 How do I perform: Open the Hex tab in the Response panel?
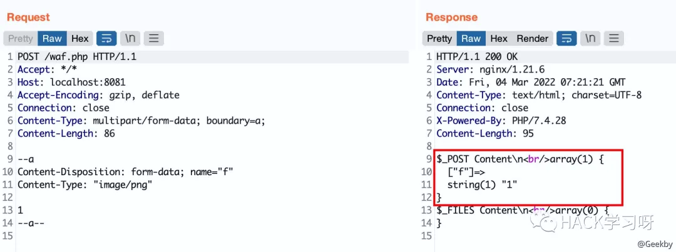(x=499, y=38)
